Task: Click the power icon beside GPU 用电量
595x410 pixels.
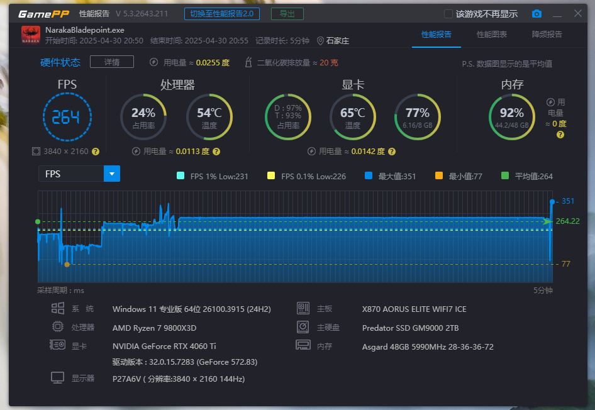Action: click(x=311, y=152)
